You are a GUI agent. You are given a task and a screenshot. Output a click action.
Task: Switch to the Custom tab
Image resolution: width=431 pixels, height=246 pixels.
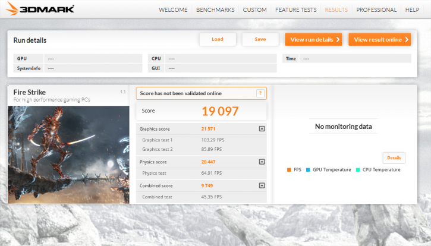(254, 10)
